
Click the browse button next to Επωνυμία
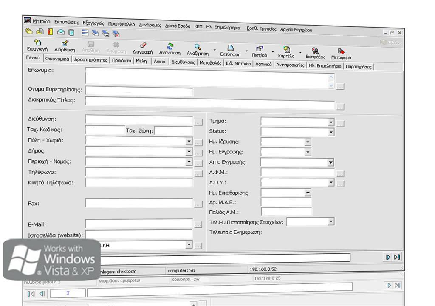pos(340,87)
